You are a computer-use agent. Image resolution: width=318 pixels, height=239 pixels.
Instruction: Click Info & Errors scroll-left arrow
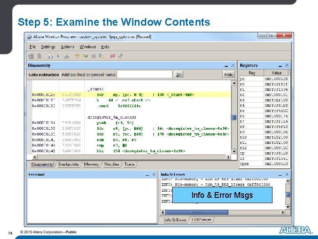pos(163,212)
